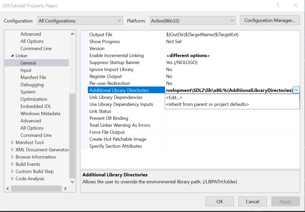Expand the Manifest Tool node
The image size is (305, 212).
coord(12,143)
